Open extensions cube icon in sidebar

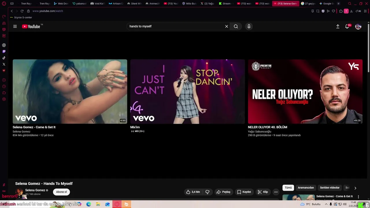tap(4, 93)
